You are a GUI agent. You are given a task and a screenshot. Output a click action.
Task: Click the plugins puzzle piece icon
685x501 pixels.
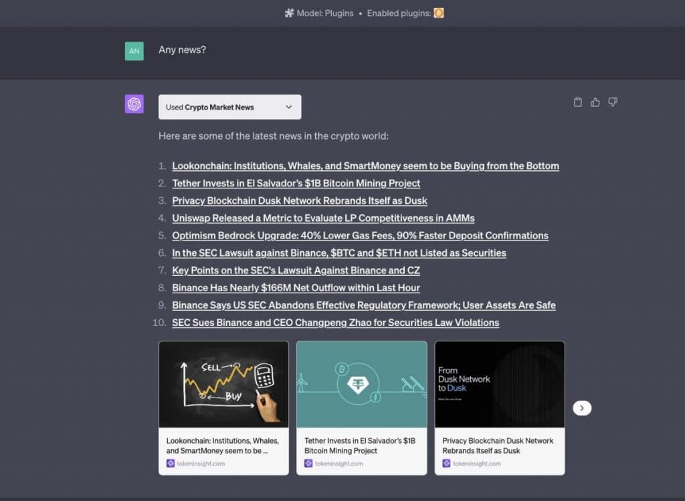289,13
